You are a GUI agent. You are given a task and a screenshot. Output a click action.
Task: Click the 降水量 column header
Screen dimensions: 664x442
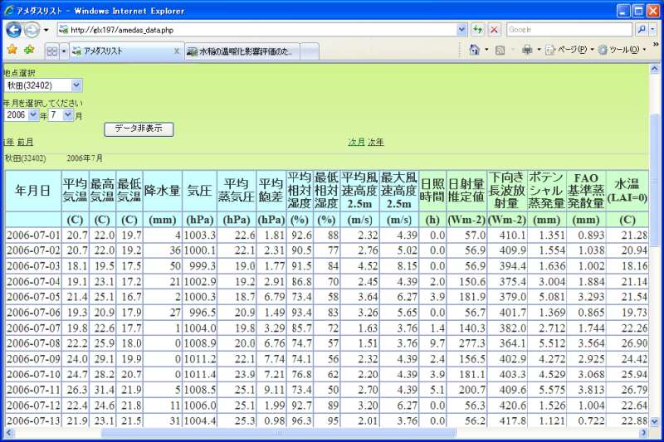(x=163, y=191)
